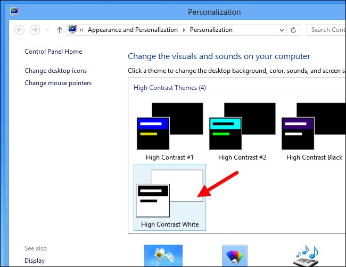Click the Personalization window title bar icon
The width and height of the screenshot is (346, 267).
click(x=14, y=12)
